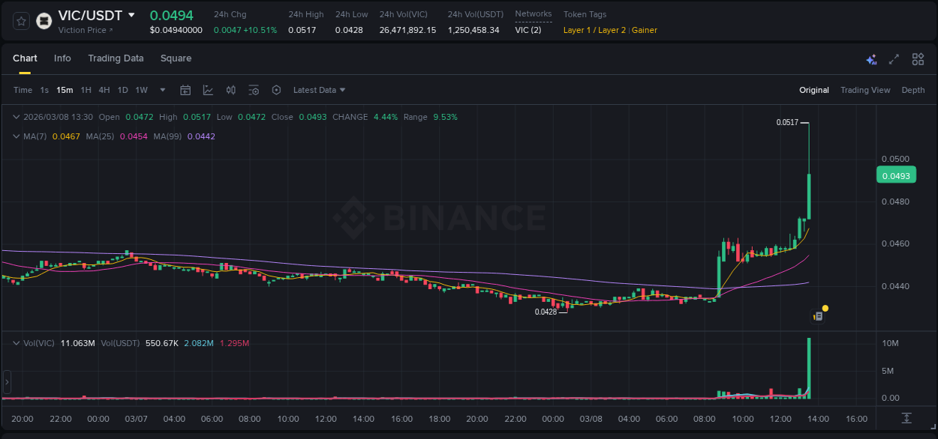This screenshot has height=439, width=938.
Task: Open the hexagon chart settings icon
Action: 276,89
